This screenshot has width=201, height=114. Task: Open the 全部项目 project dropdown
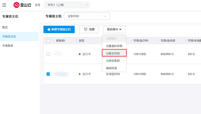[x=87, y=16]
